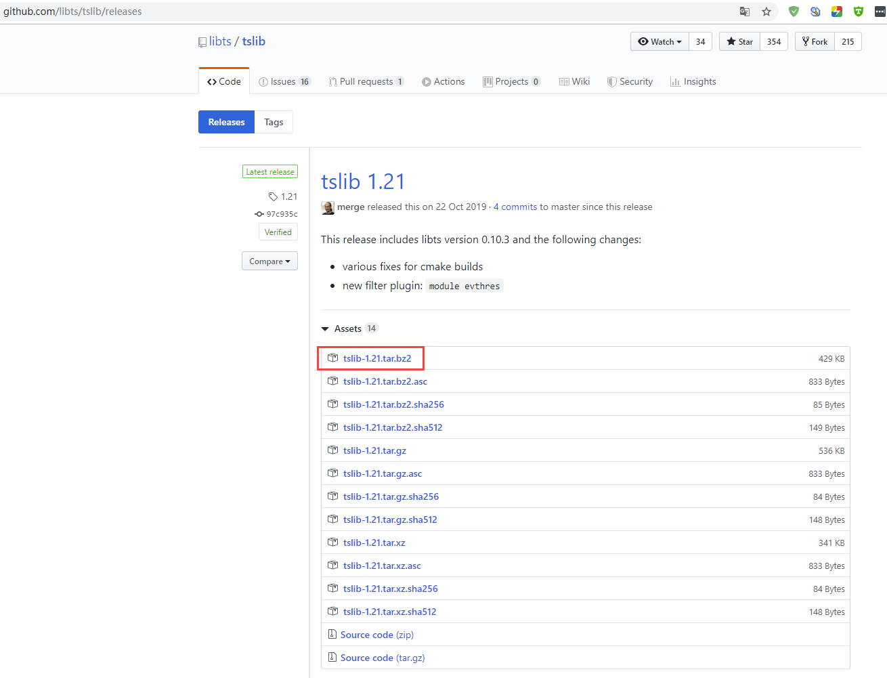
Task: Download tslib-1.21.tar.bz2.sha512
Action: 393,427
